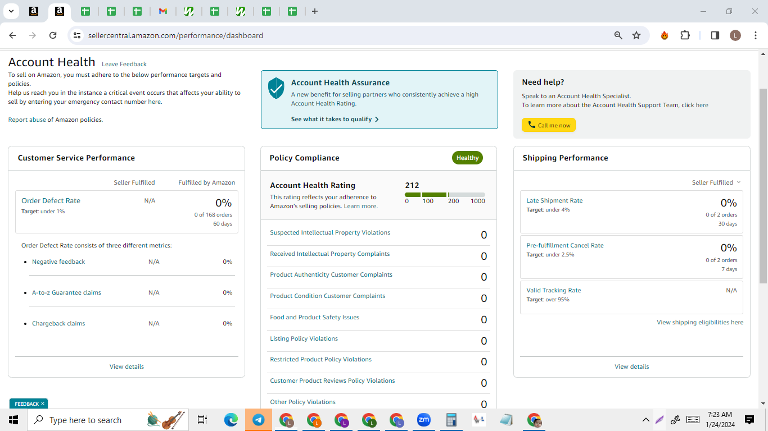768x431 pixels.
Task: Bookmark this page with the star icon
Action: [x=636, y=35]
